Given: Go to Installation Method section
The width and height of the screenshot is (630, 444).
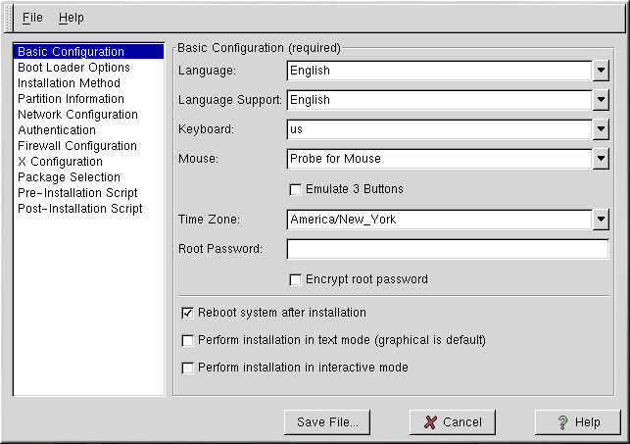Looking at the screenshot, I should point(69,83).
